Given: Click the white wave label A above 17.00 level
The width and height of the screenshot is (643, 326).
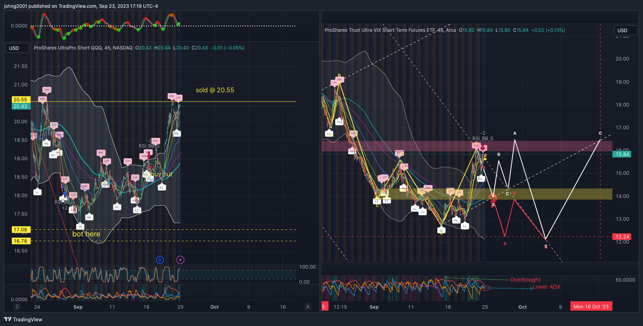Looking at the screenshot, I should pos(515,133).
